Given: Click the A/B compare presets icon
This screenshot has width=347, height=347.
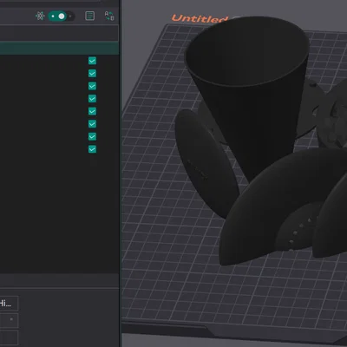Looking at the screenshot, I should tap(109, 16).
